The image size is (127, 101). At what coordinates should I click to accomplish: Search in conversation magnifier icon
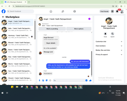coord(113,34)
